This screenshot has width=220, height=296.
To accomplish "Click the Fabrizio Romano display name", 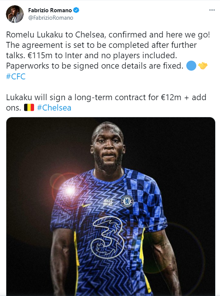I will pyautogui.click(x=50, y=10).
